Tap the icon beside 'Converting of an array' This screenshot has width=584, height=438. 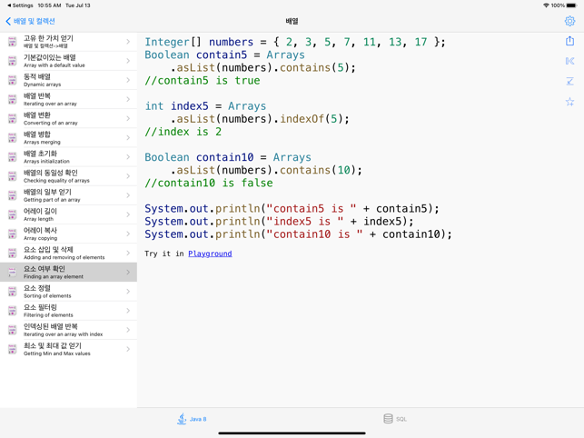(x=13, y=118)
